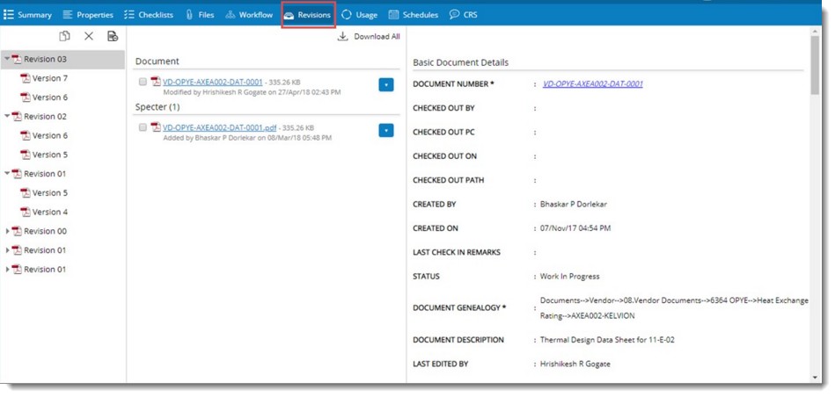Check the box for the Document file

143,82
